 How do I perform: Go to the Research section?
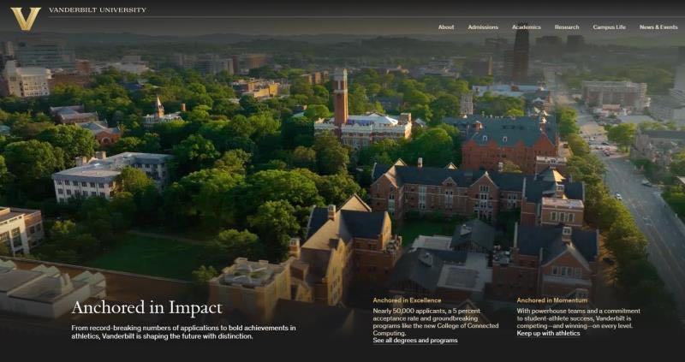567,27
